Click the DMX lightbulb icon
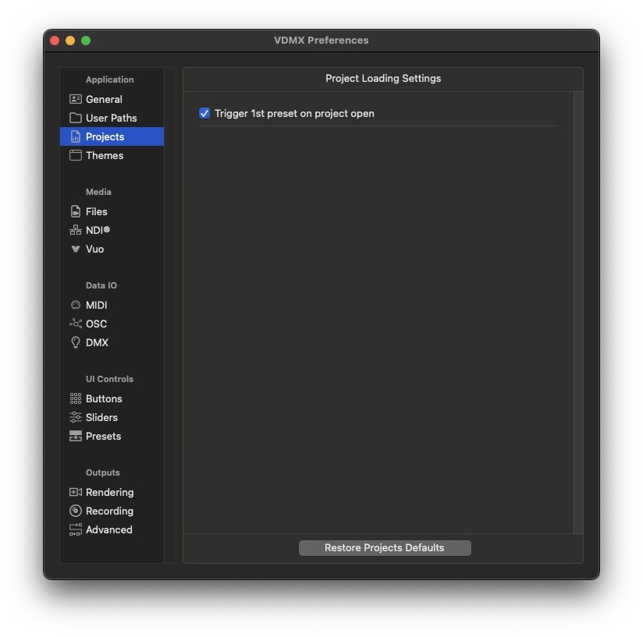Image resolution: width=643 pixels, height=637 pixels. (x=76, y=342)
